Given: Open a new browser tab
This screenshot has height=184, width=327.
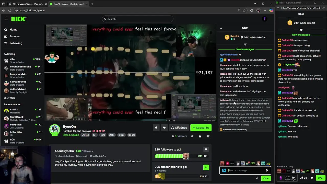Looking at the screenshot, I should tap(92, 4).
